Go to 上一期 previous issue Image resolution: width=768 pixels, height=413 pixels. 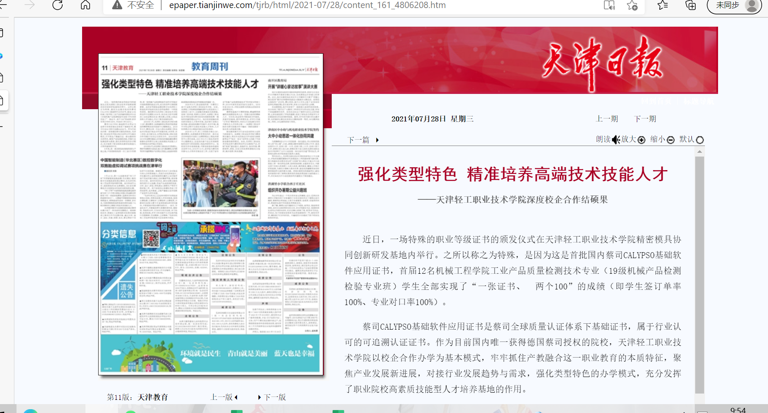coord(607,119)
